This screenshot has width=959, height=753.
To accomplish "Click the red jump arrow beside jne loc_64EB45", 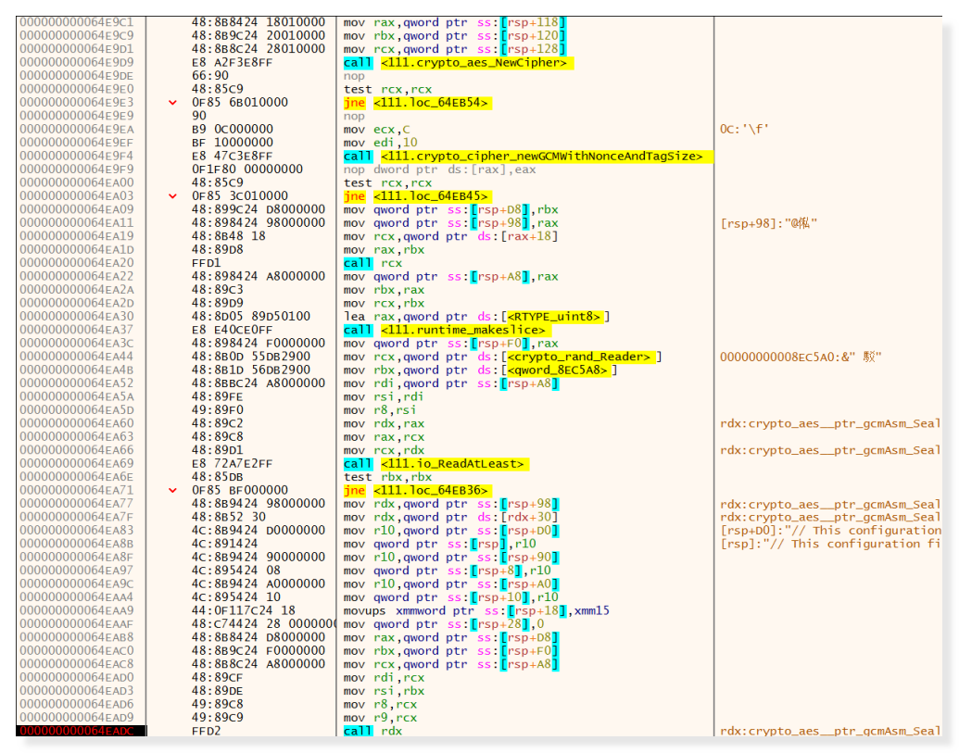I will pos(172,196).
